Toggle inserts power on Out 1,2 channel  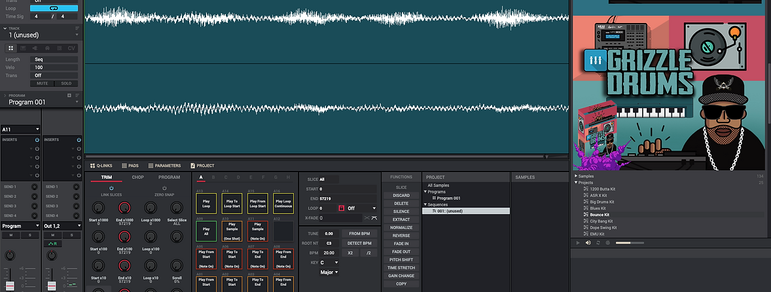[x=78, y=140]
